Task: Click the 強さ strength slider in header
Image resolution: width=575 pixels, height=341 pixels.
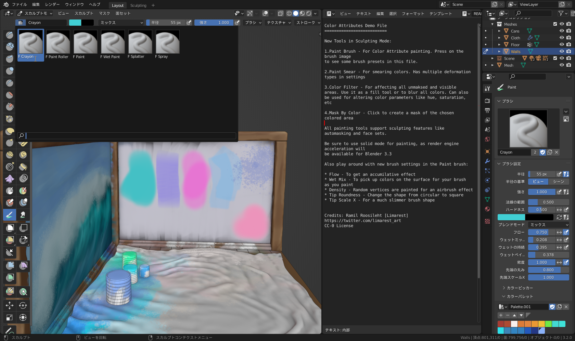Action: [214, 23]
